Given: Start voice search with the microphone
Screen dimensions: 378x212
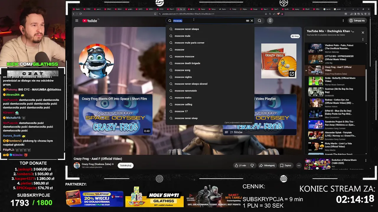Looking at the screenshot, I should [270, 21].
